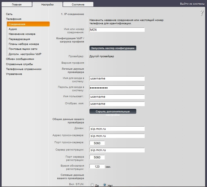This screenshot has width=207, height=187.
Task: Switch to the Главная tab
Action: coord(17,4)
